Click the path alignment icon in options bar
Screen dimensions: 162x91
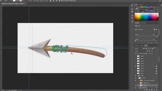point(53,1)
